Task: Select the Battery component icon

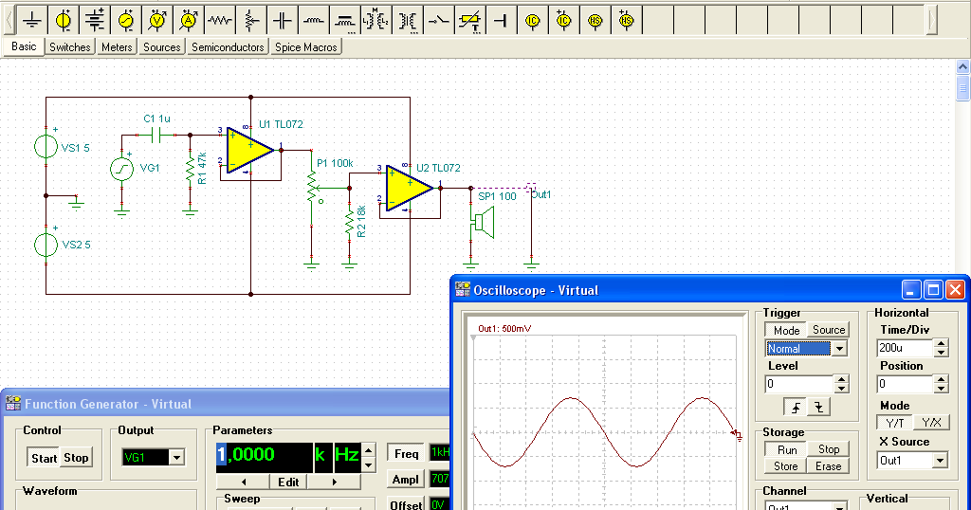Action: click(x=95, y=20)
